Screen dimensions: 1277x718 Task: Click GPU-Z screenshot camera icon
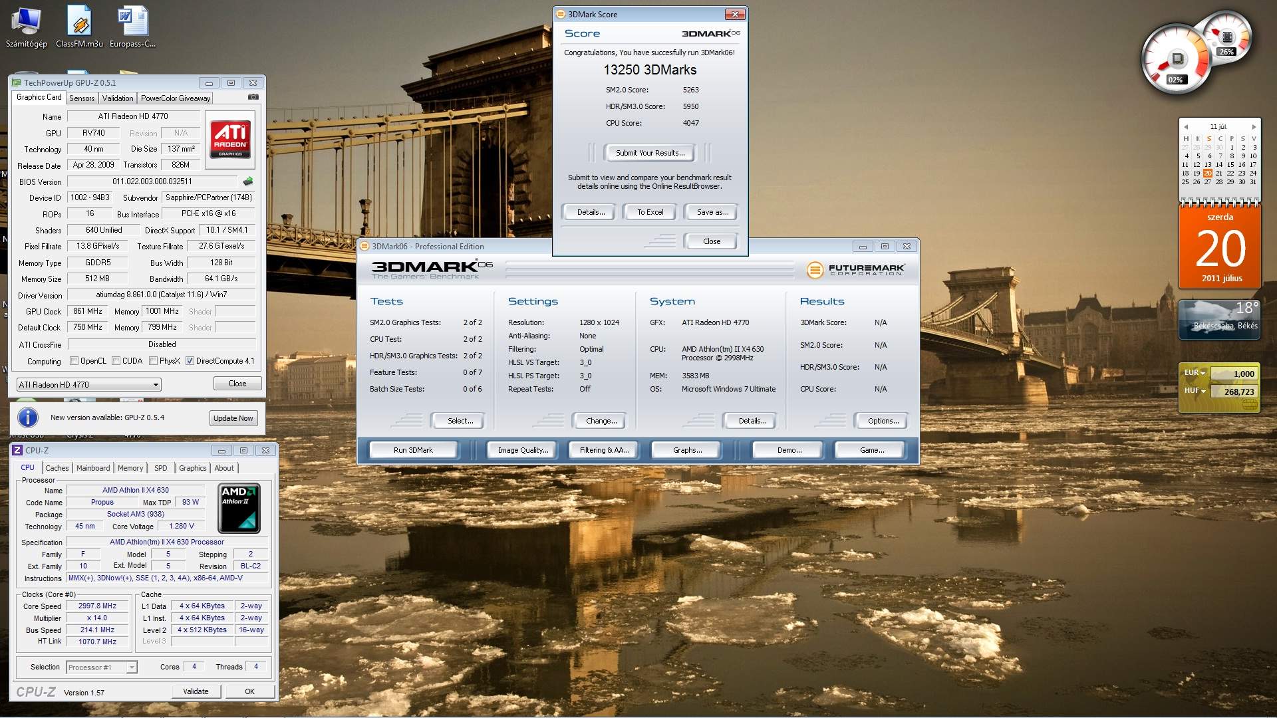click(253, 97)
